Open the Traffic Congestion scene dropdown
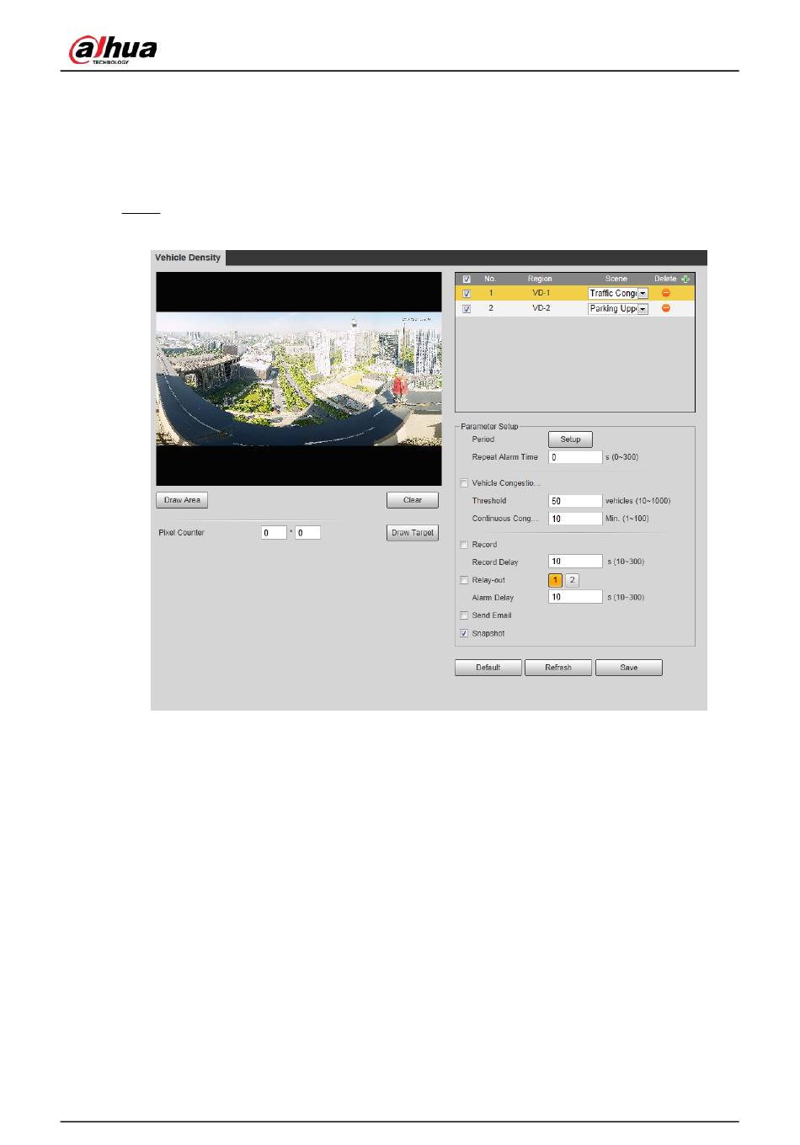The width and height of the screenshot is (800, 1145). 643,294
